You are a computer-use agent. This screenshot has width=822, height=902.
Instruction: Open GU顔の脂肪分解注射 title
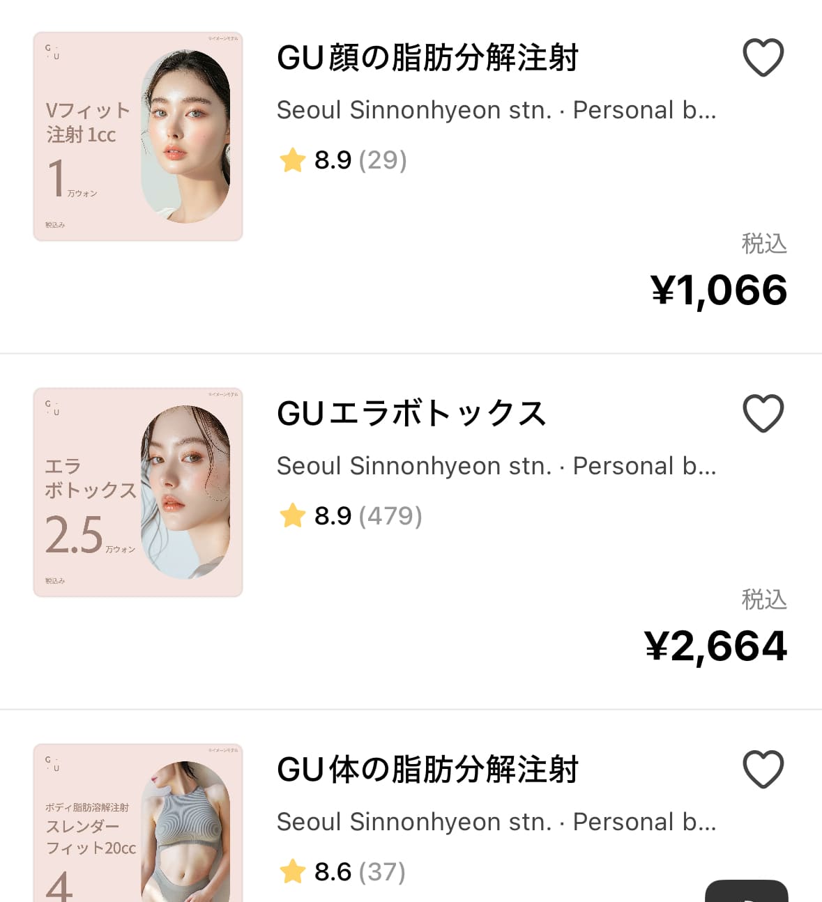[x=427, y=58]
